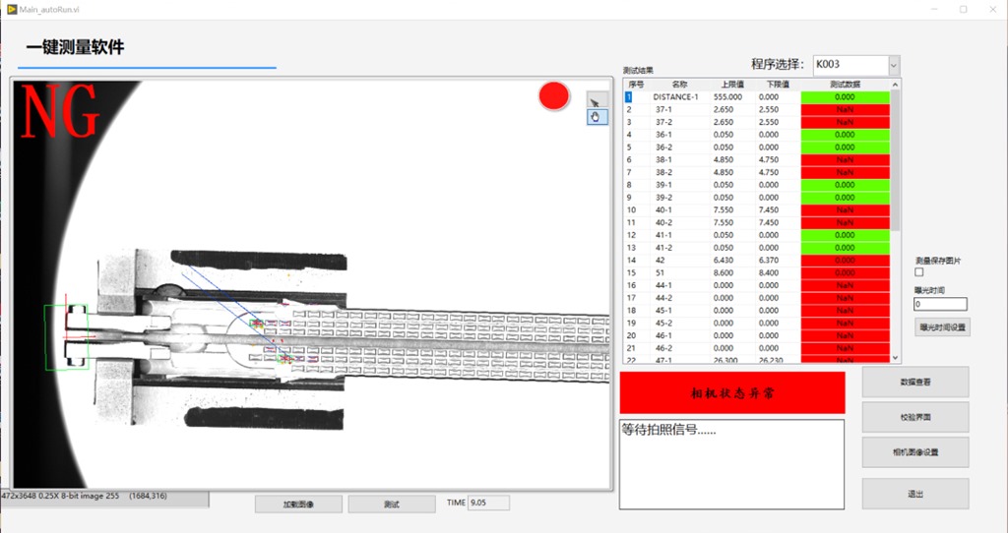Click the 测试 button
The image size is (1008, 533).
coord(392,504)
